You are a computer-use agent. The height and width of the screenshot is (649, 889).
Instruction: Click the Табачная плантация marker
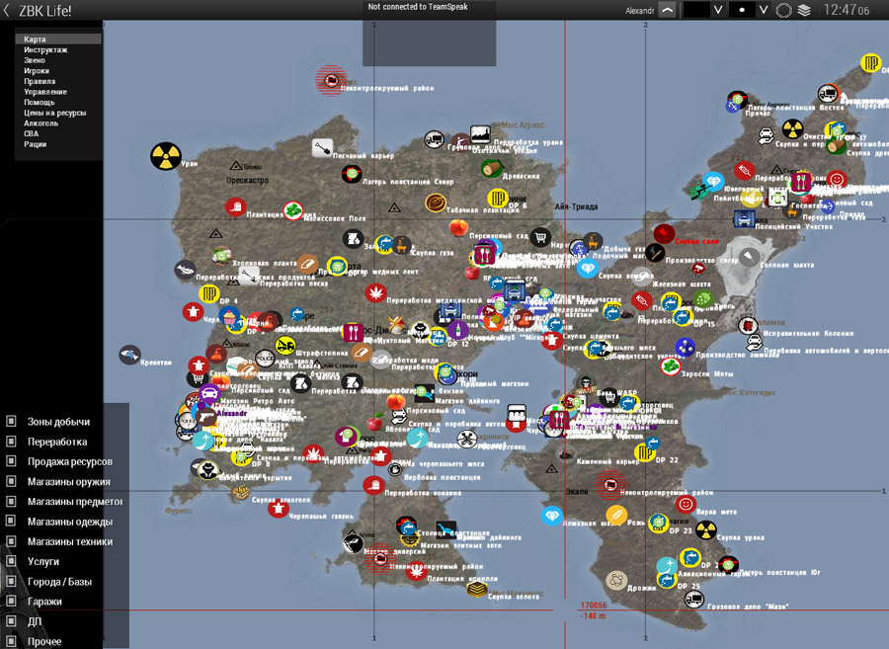point(436,203)
